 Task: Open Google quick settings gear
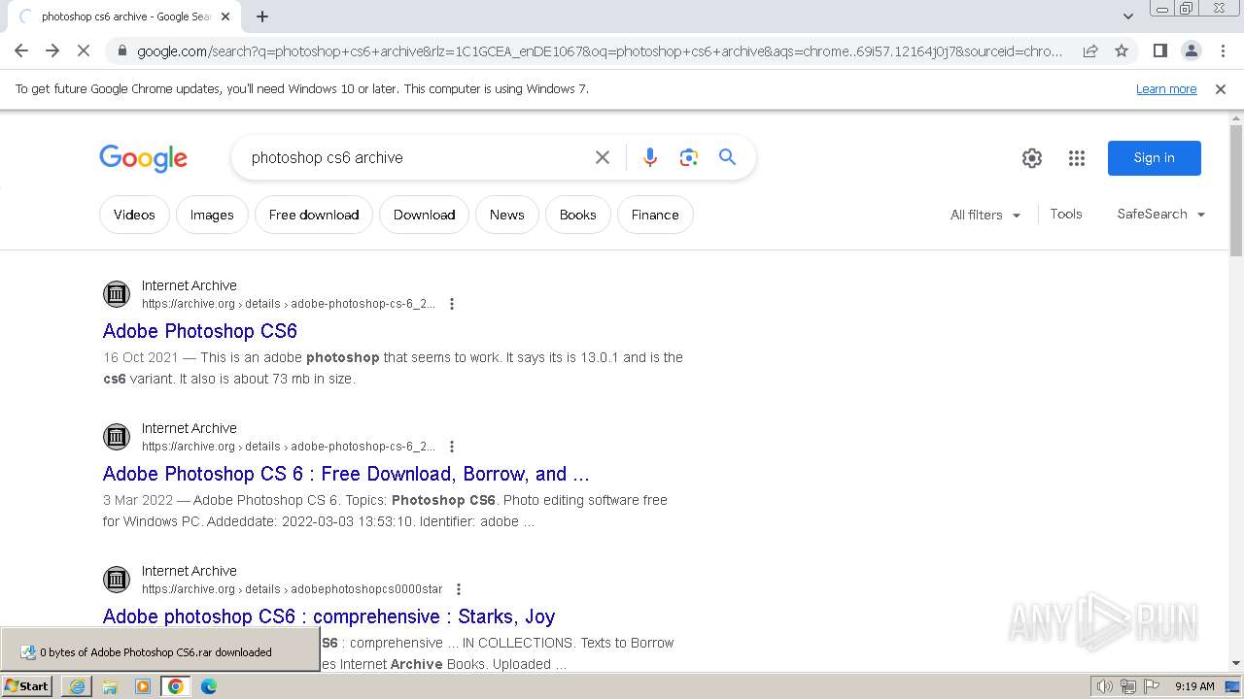click(x=1032, y=158)
